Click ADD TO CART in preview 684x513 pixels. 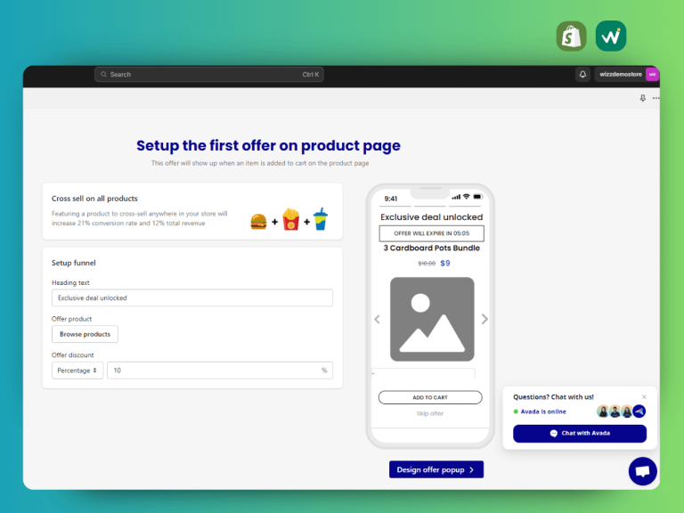(x=430, y=397)
